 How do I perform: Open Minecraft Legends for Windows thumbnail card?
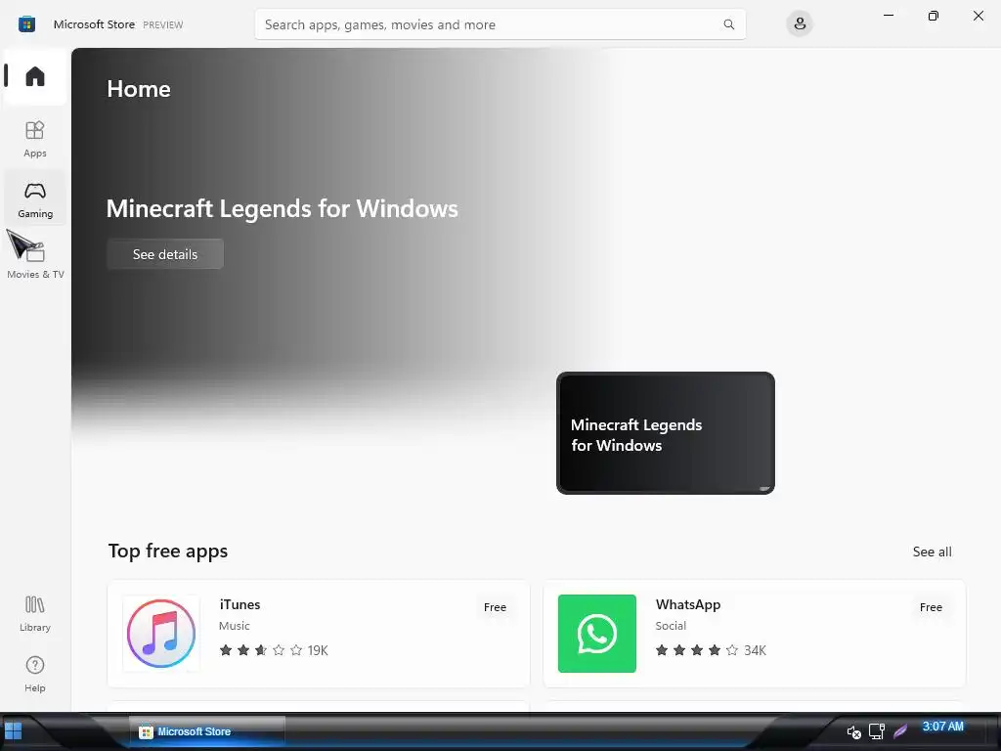tap(665, 433)
